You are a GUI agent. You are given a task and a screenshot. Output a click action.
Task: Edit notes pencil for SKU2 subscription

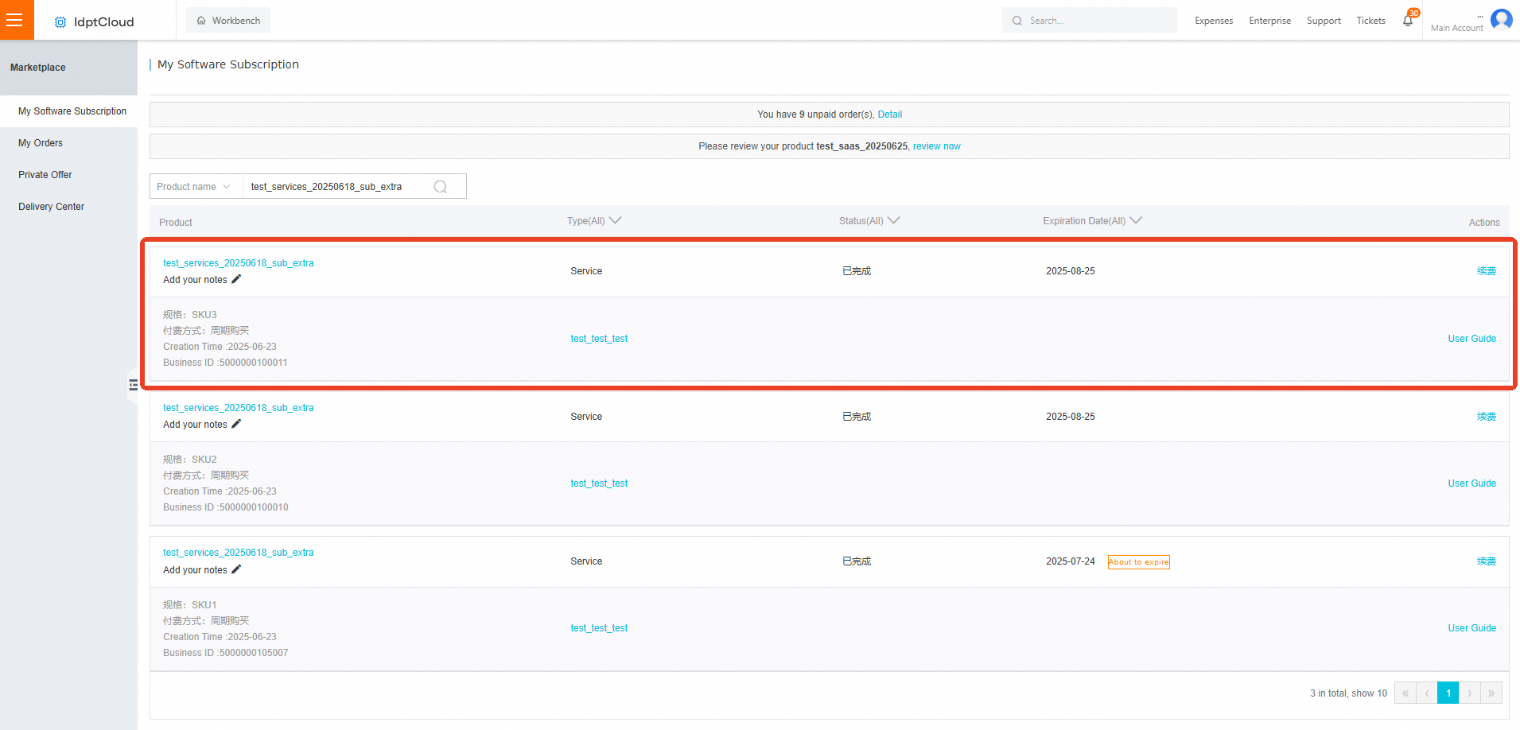[x=236, y=424]
